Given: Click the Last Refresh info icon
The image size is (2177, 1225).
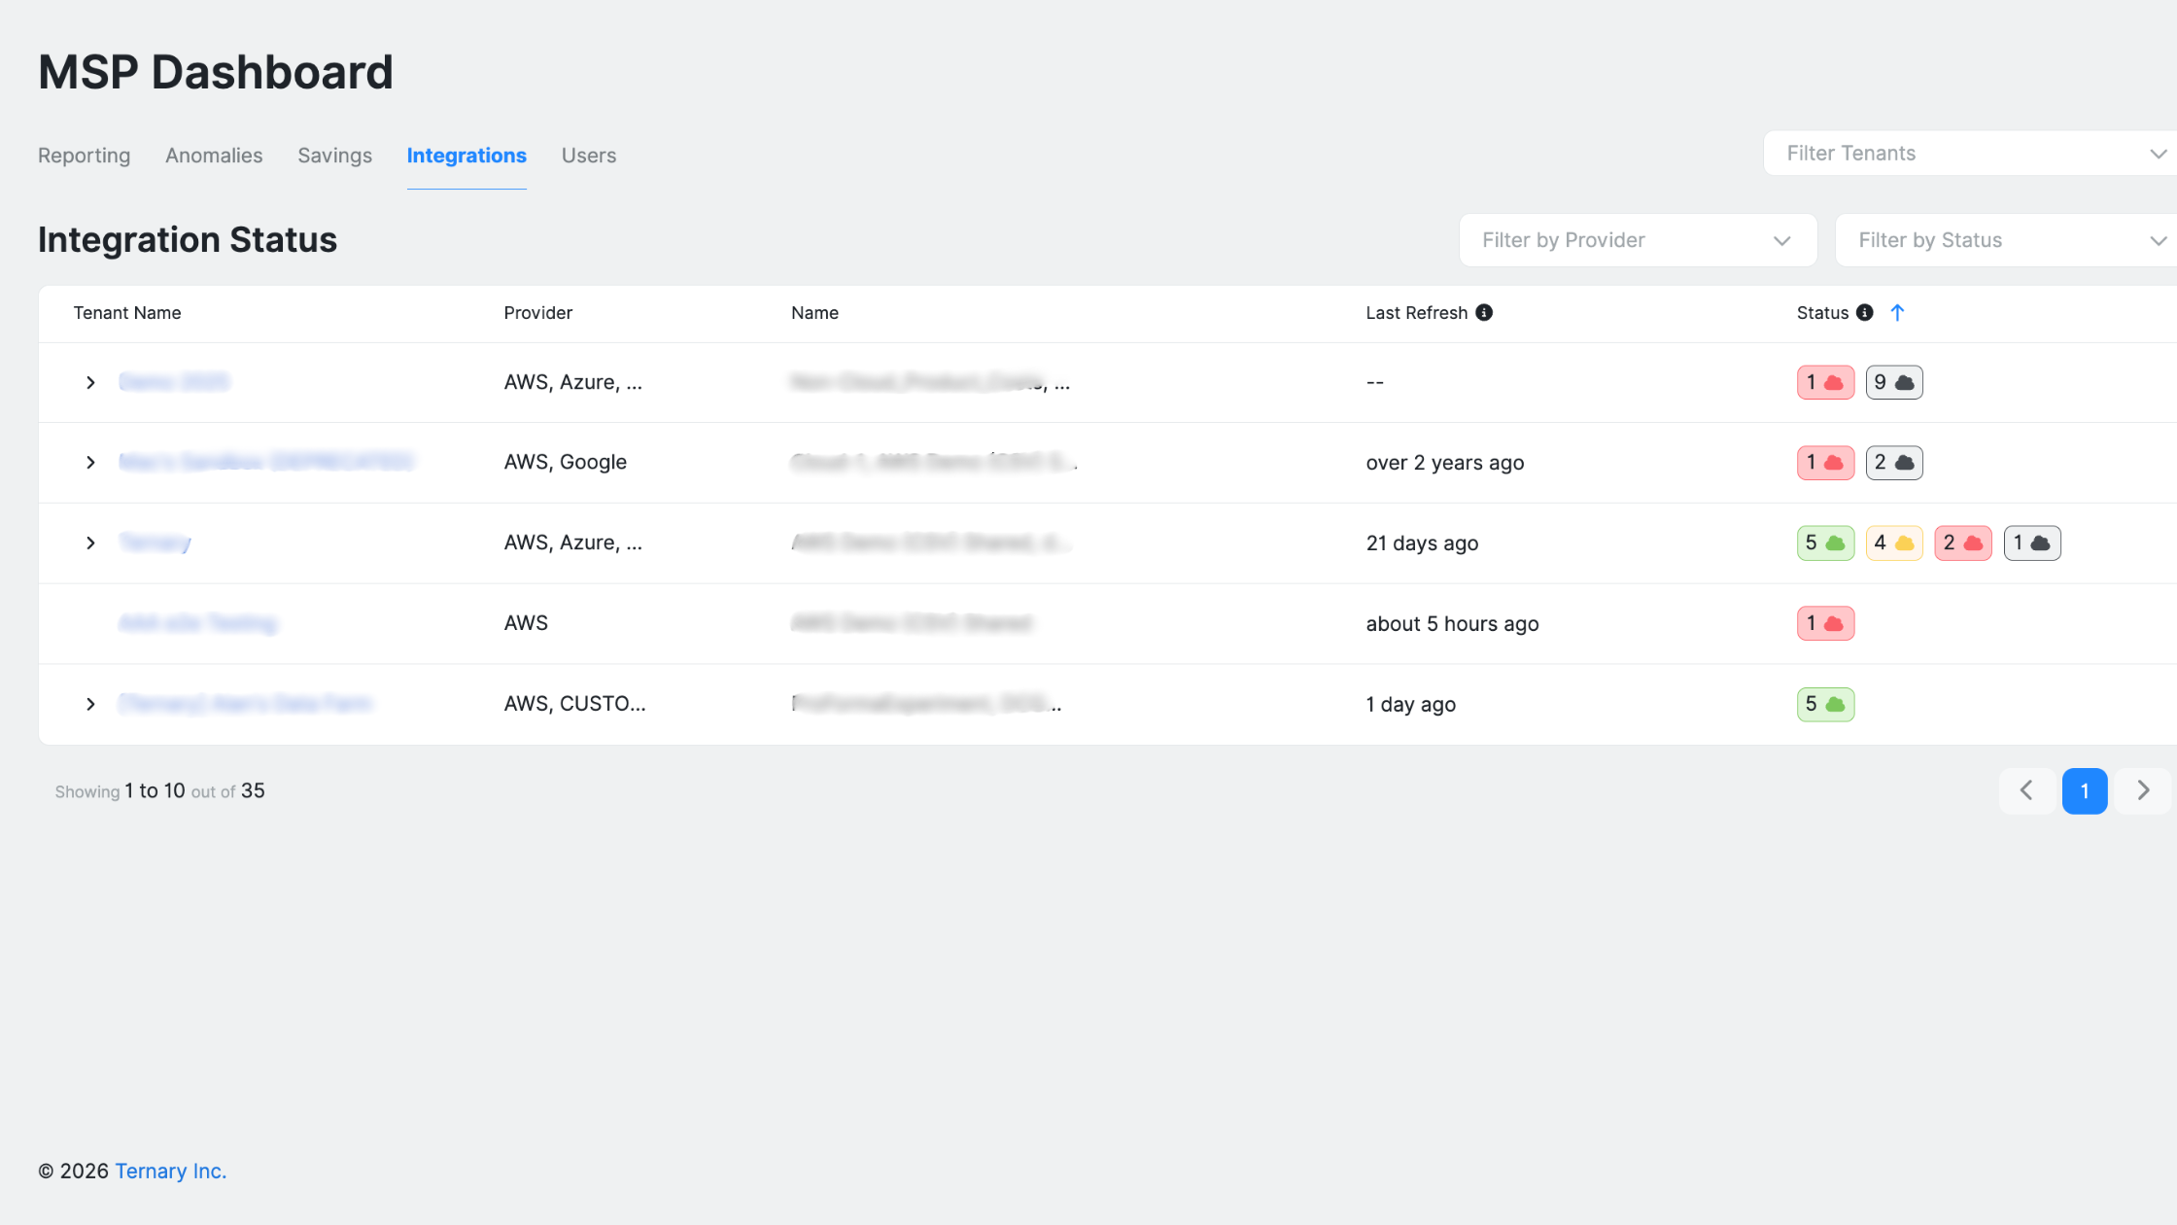Looking at the screenshot, I should coord(1484,312).
